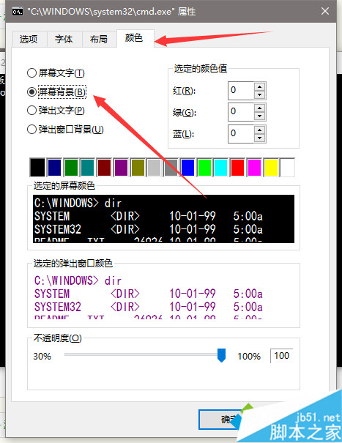
Task: Decrease the red value with down arrow
Action: coord(260,94)
